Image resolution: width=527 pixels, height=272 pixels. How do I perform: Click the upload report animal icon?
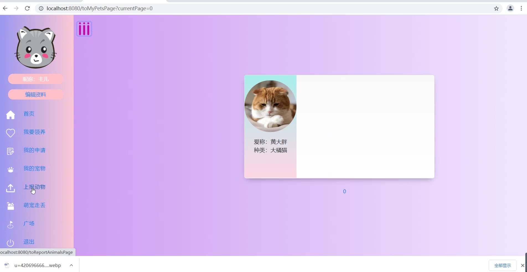(x=11, y=188)
